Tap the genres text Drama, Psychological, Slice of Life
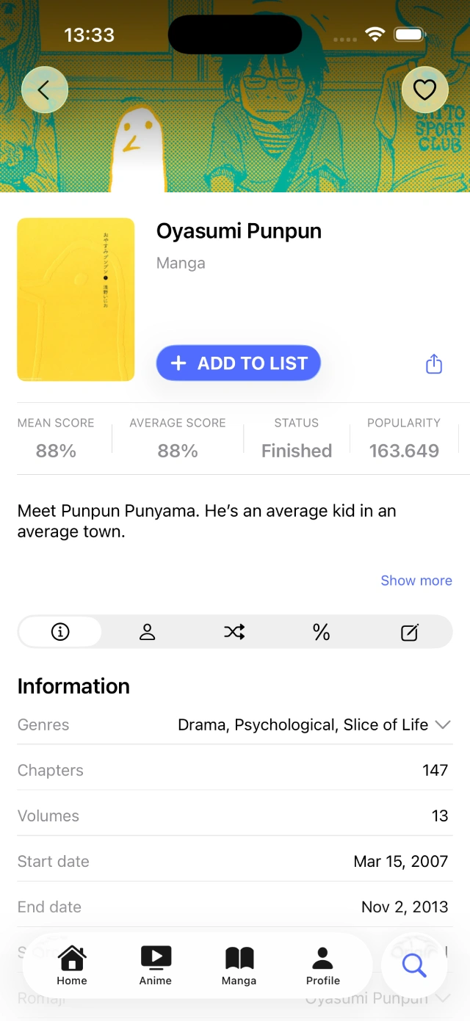 click(x=303, y=725)
